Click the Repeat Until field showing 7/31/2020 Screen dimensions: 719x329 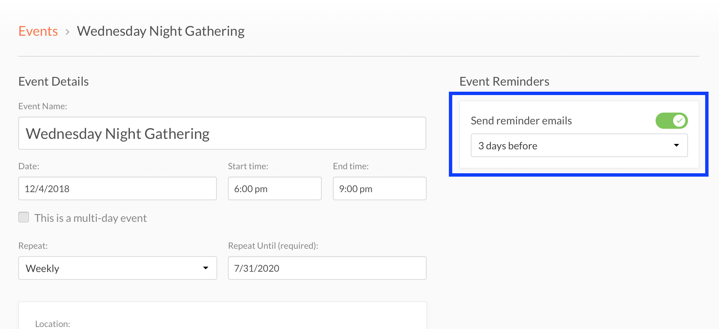[x=327, y=268]
